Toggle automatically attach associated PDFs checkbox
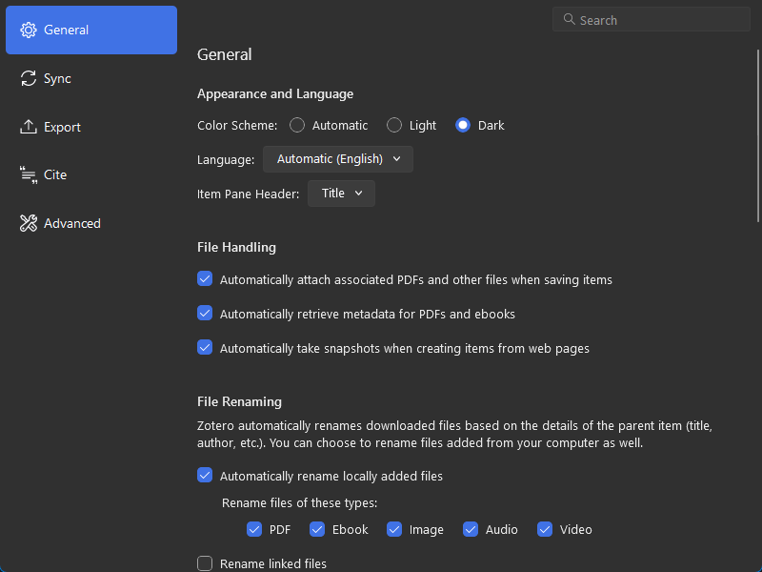 (x=205, y=279)
